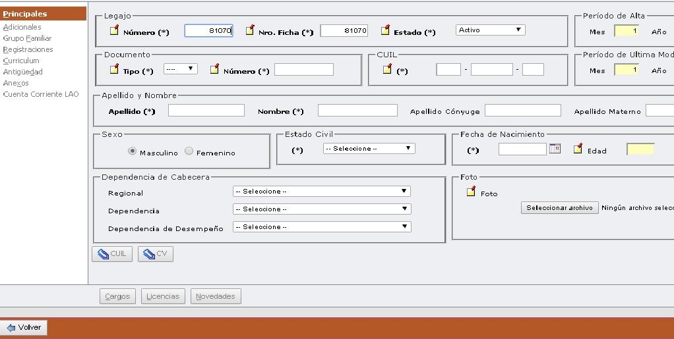Open the Curriculum section in sidebar
The width and height of the screenshot is (674, 339).
click(x=21, y=61)
